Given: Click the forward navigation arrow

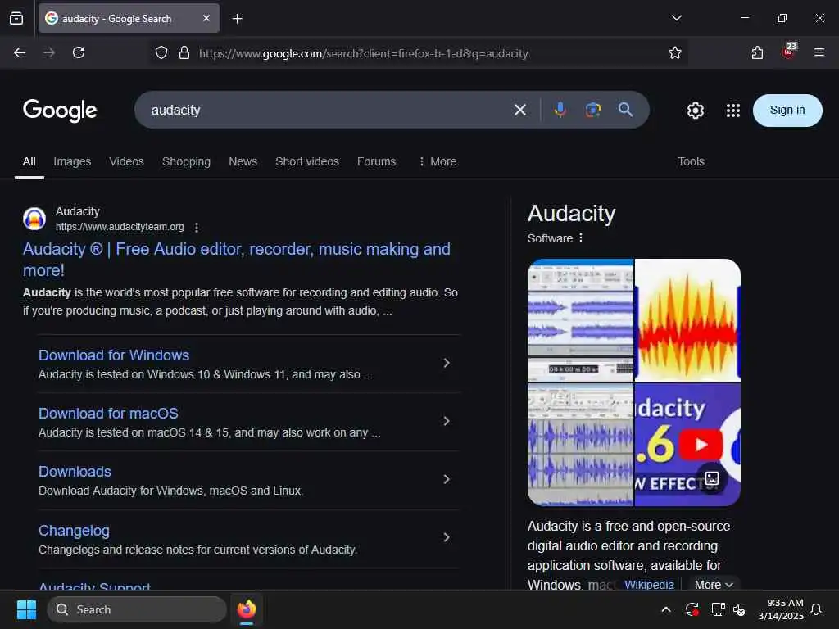Looking at the screenshot, I should pos(49,52).
